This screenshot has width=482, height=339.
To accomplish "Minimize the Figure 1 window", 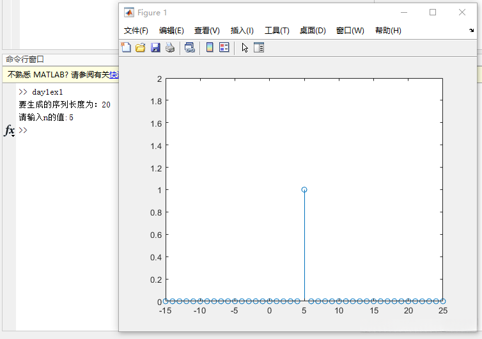I will [x=404, y=12].
